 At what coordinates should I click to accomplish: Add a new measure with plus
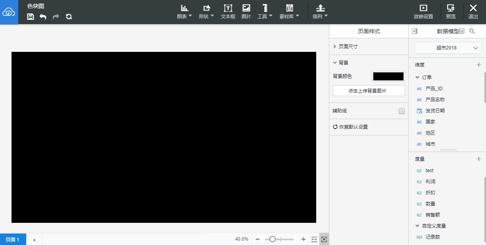(478, 159)
